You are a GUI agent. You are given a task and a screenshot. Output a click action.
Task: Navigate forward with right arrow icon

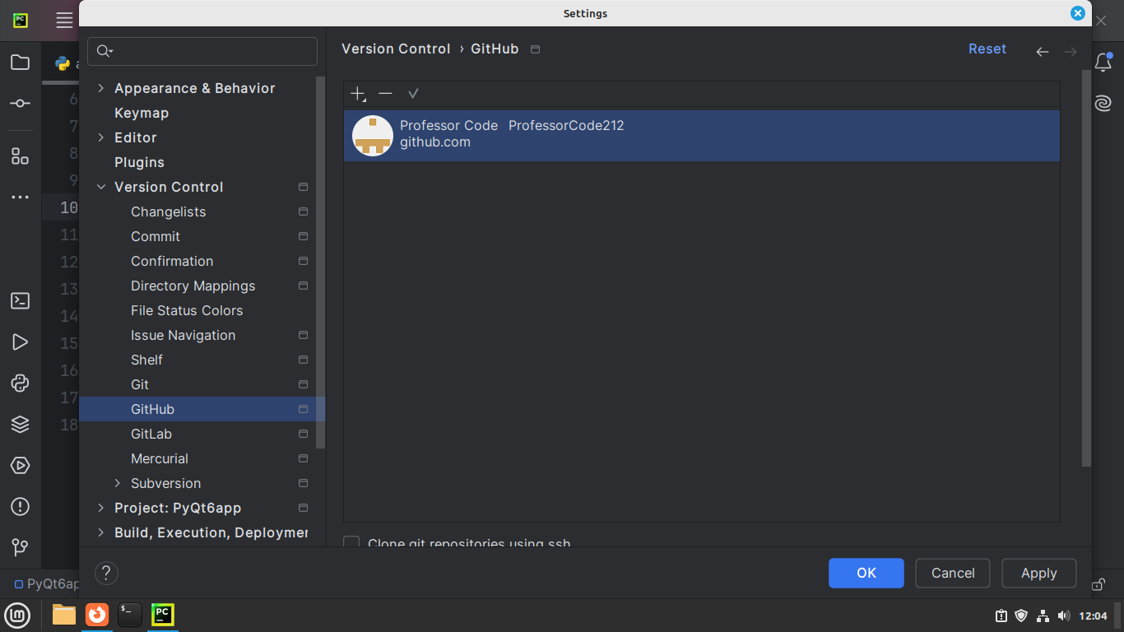[1071, 52]
